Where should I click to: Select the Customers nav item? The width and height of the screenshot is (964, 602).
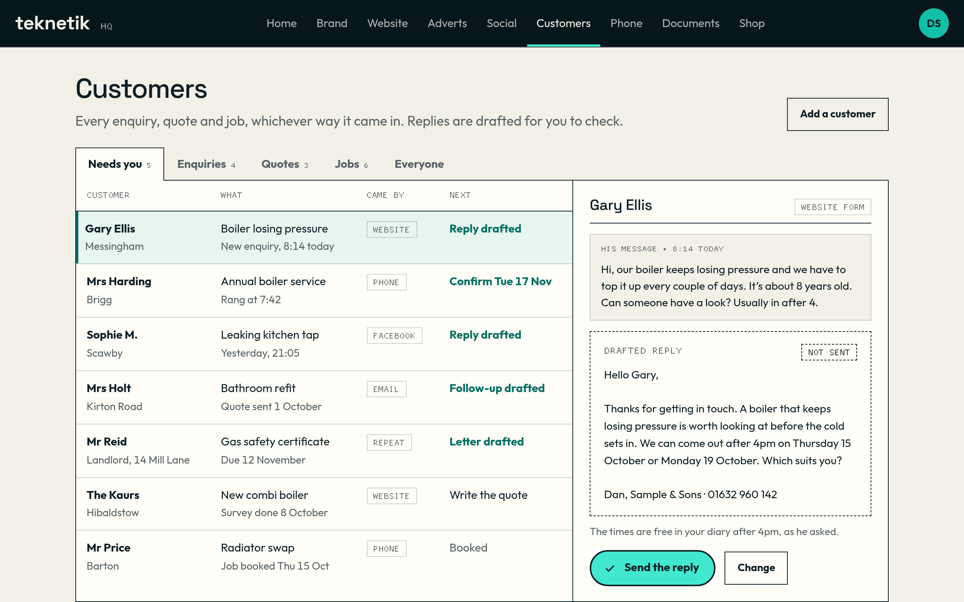[x=563, y=23]
